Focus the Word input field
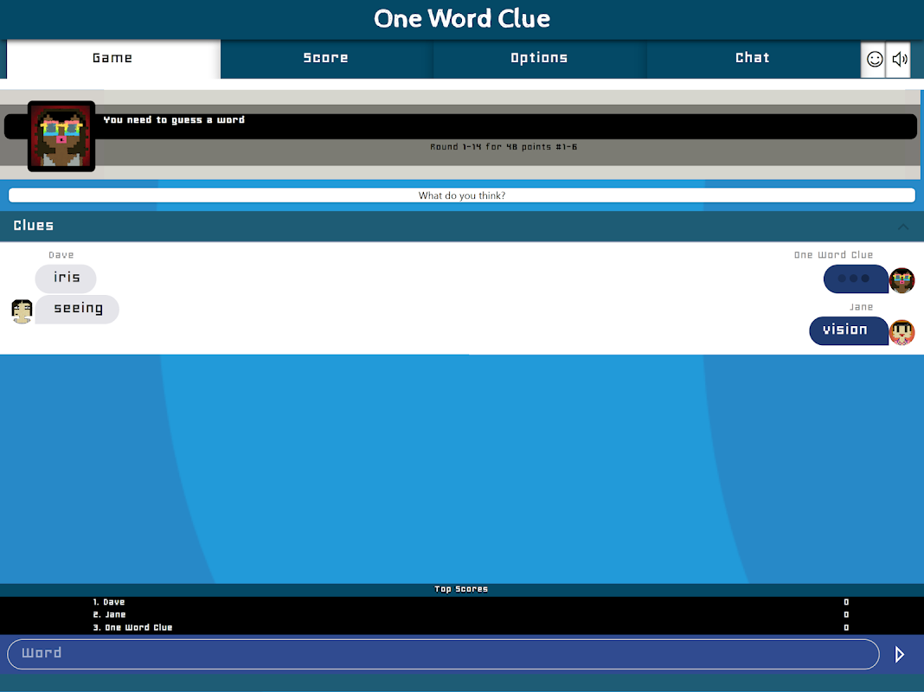The image size is (924, 692). [443, 654]
